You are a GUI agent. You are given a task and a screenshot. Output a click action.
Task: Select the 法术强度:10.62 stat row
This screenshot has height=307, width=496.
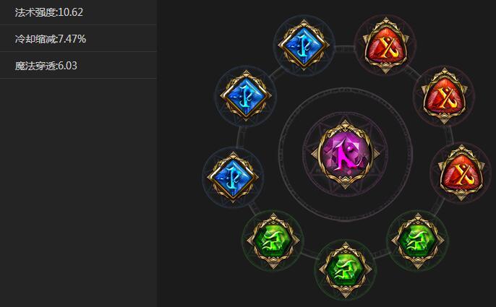click(x=78, y=12)
